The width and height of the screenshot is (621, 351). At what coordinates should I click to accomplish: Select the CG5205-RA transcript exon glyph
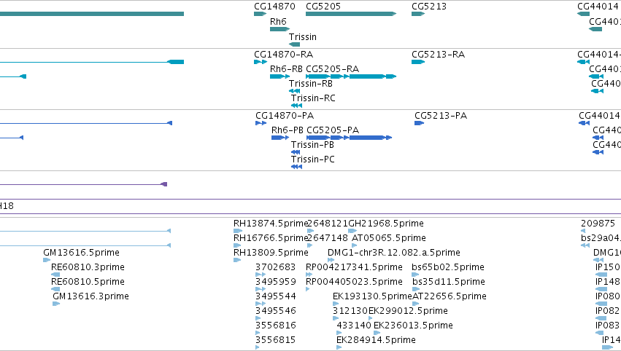pos(351,76)
